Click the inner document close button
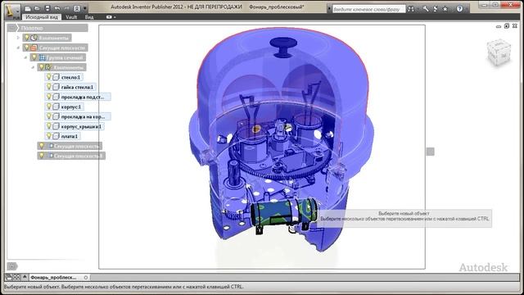 515,26
